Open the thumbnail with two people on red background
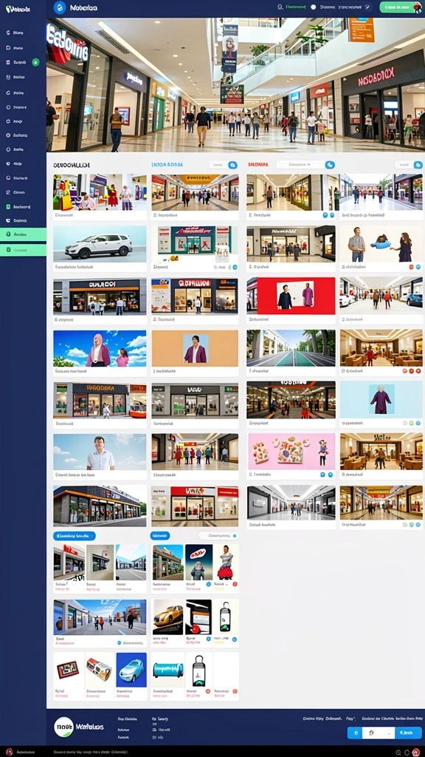 point(291,296)
